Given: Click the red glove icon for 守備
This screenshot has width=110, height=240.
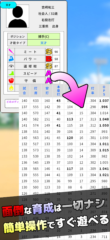Looking at the screenshot, I should (11, 81).
